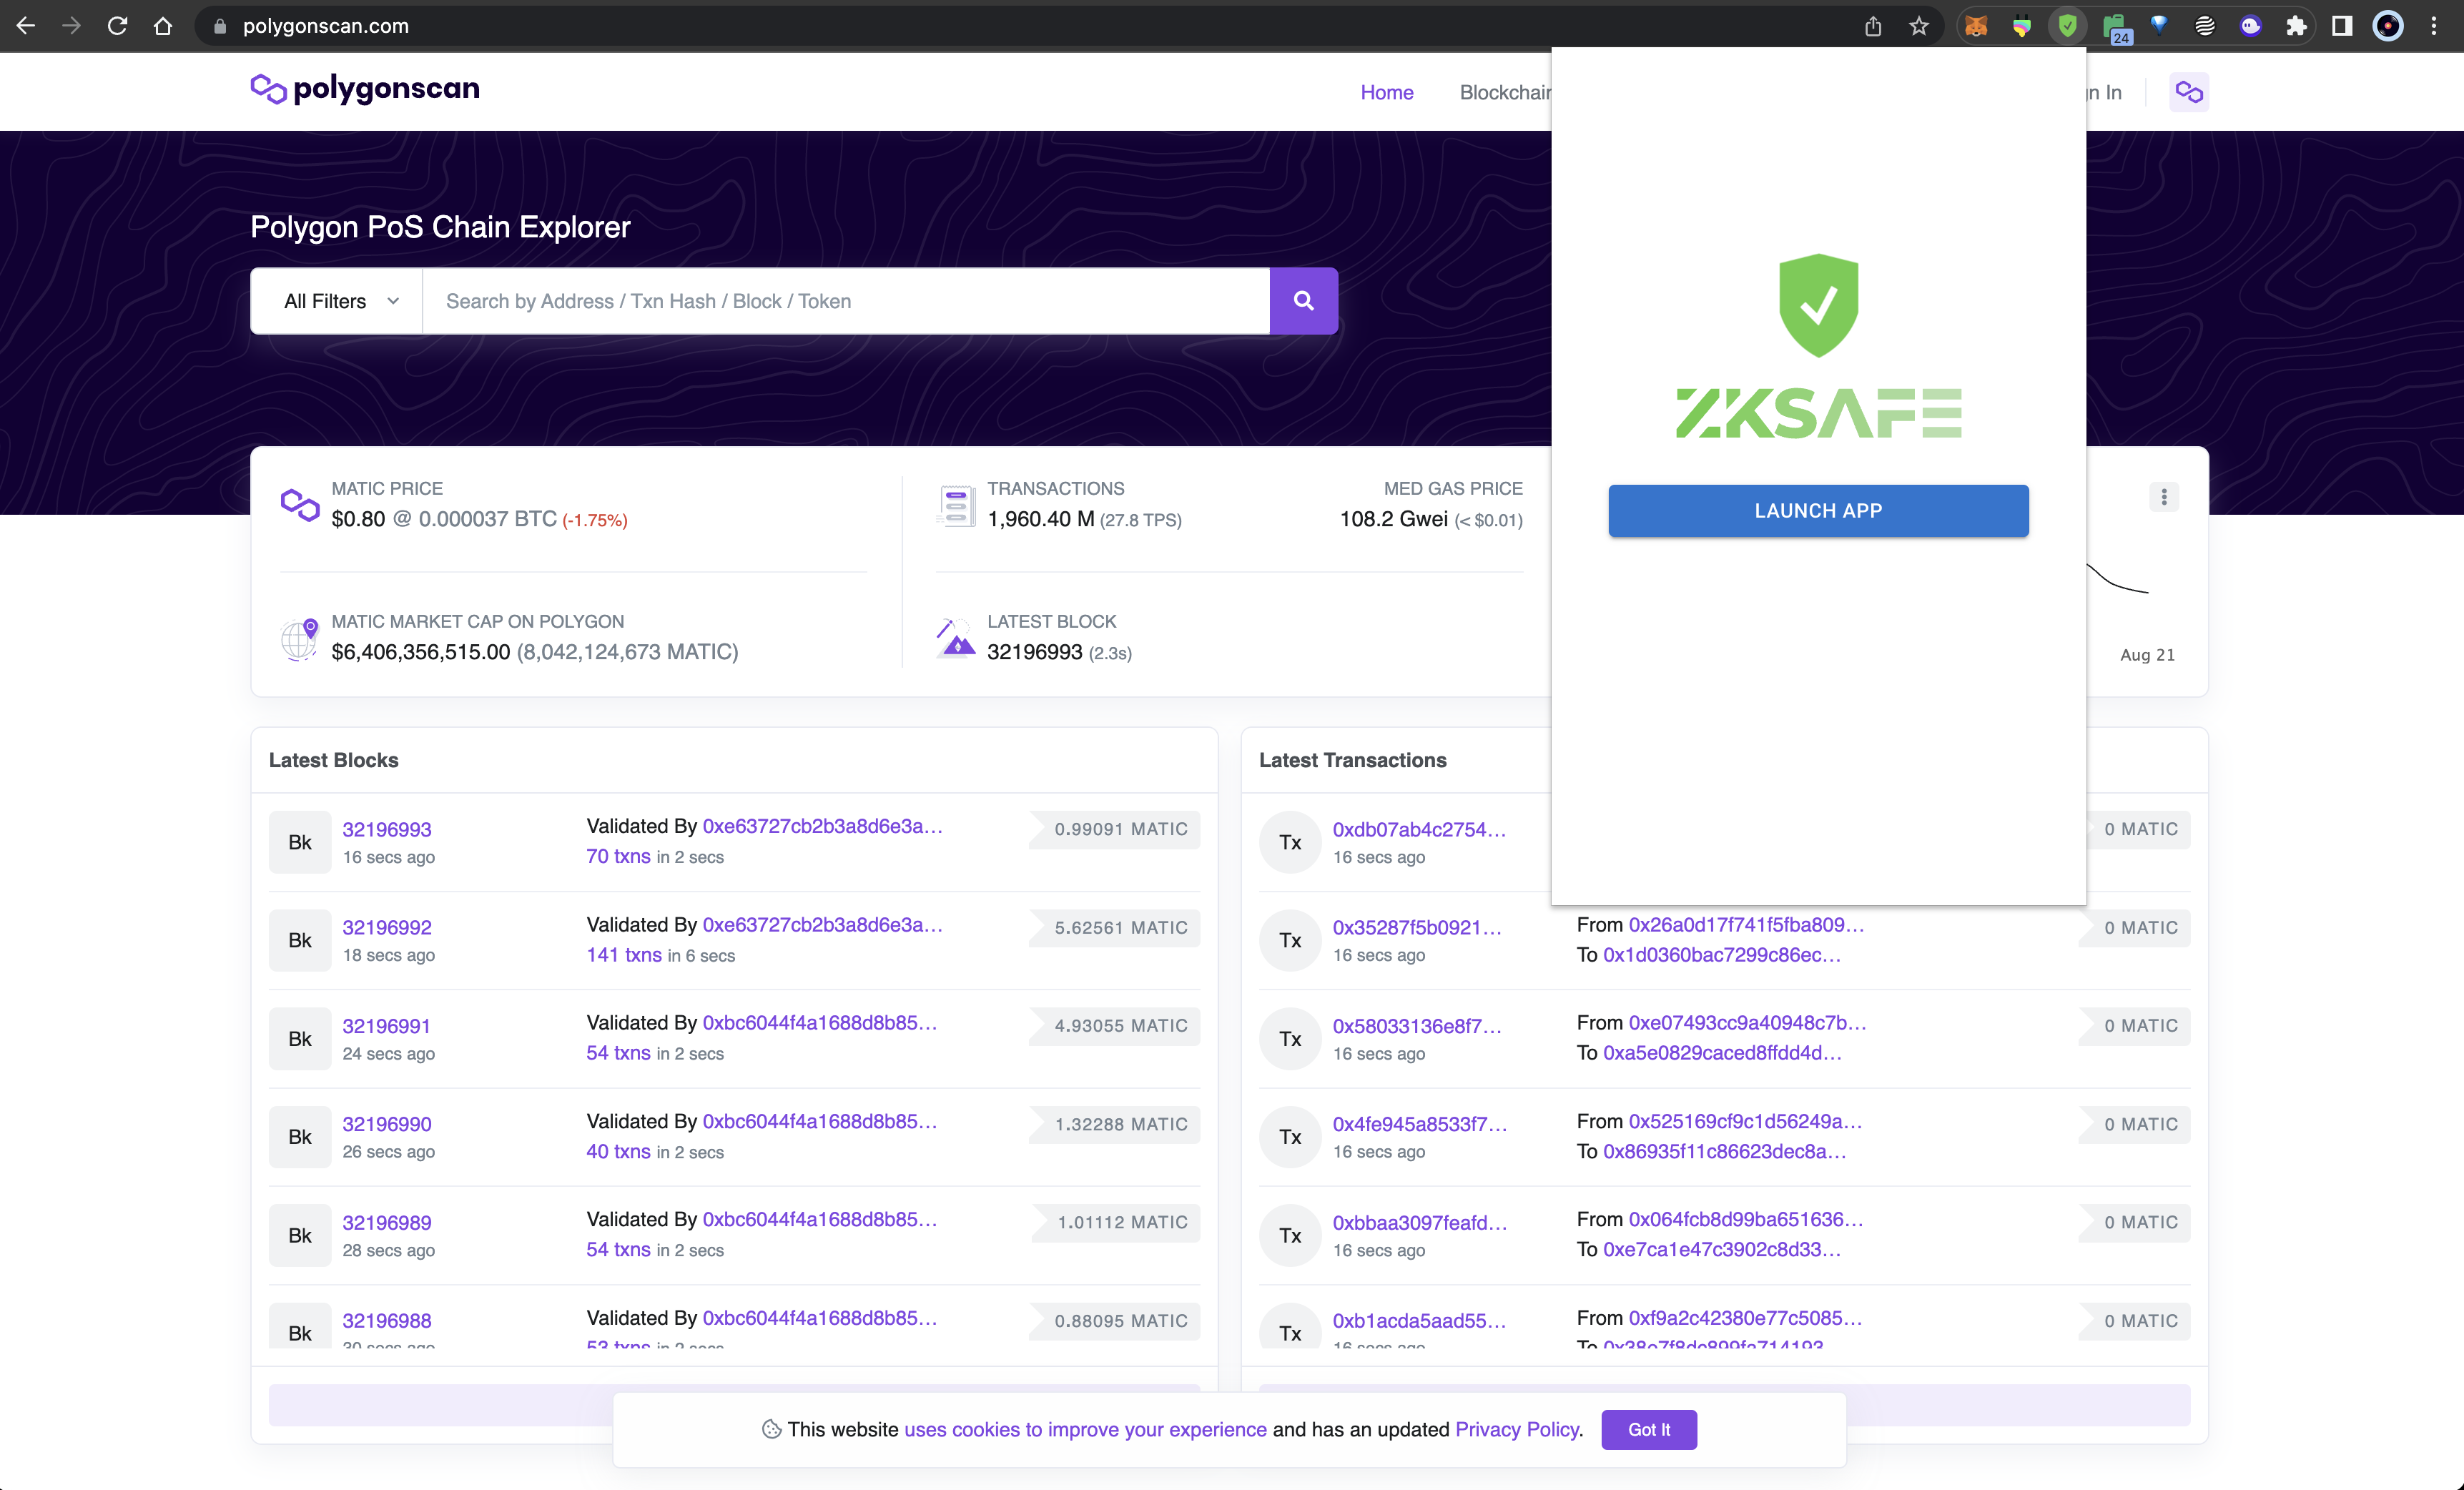Screen dimensions: 2464x1490
Task: Open block 32196993 link
Action: click(x=387, y=829)
